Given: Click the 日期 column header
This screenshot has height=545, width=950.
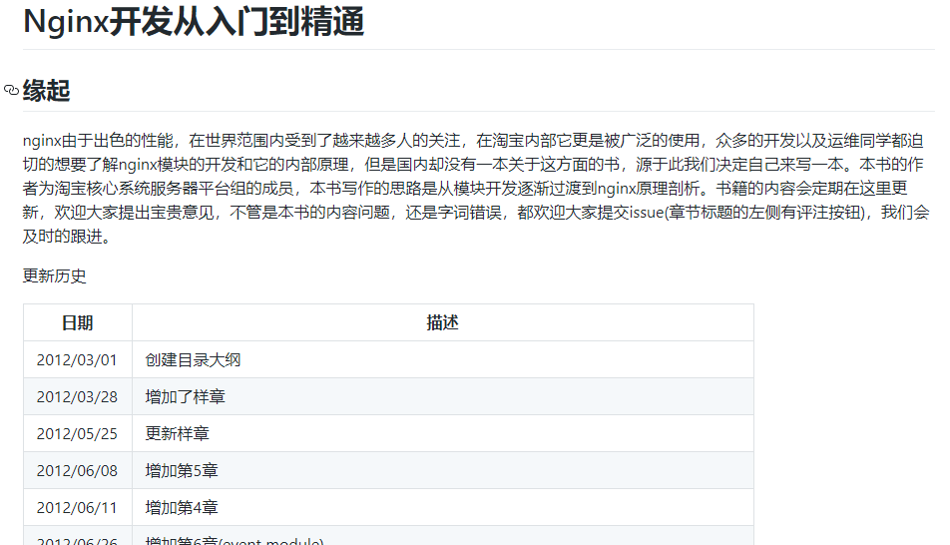Looking at the screenshot, I should pyautogui.click(x=78, y=322).
